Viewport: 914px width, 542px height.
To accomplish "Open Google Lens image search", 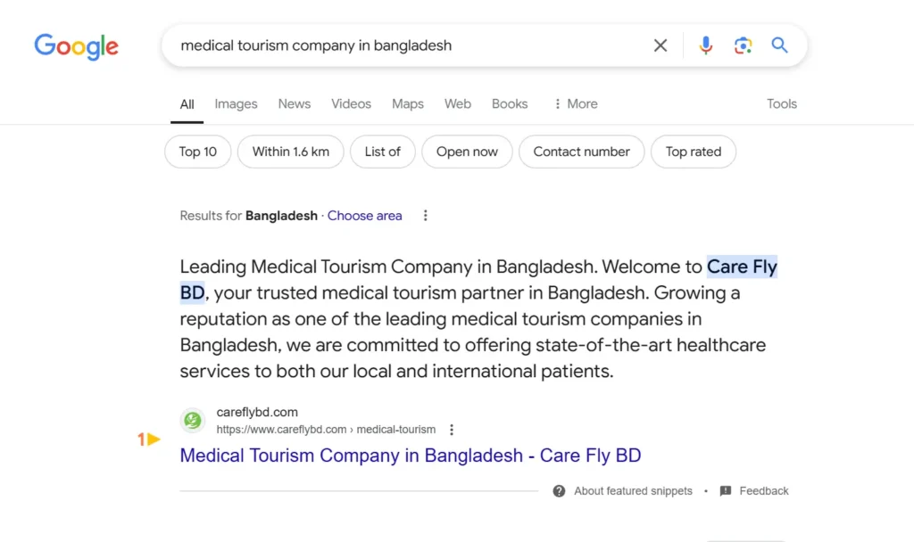I will 743,45.
